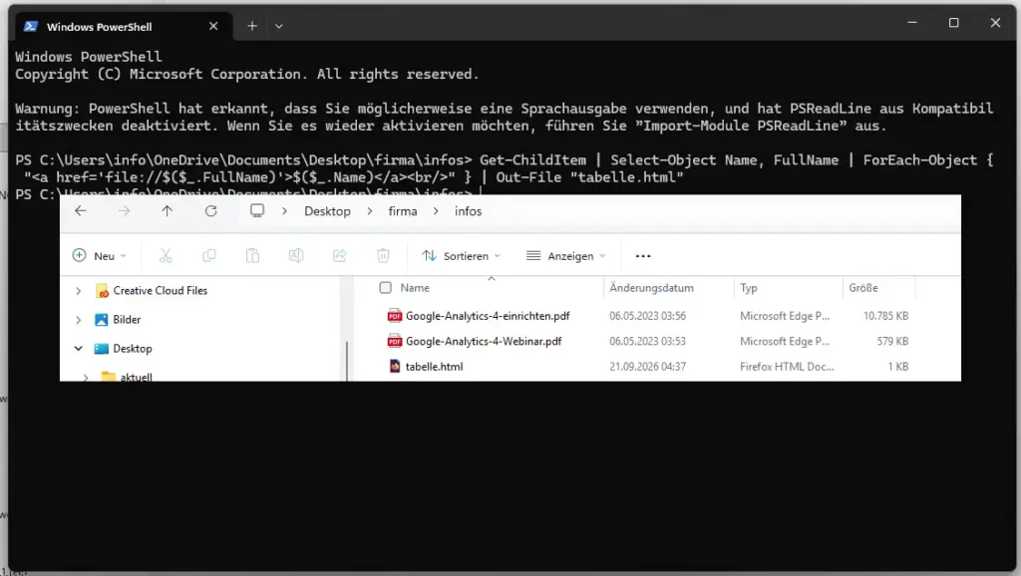Toggle the select-all checkbox beside Name
This screenshot has width=1021, height=576.
click(x=386, y=288)
